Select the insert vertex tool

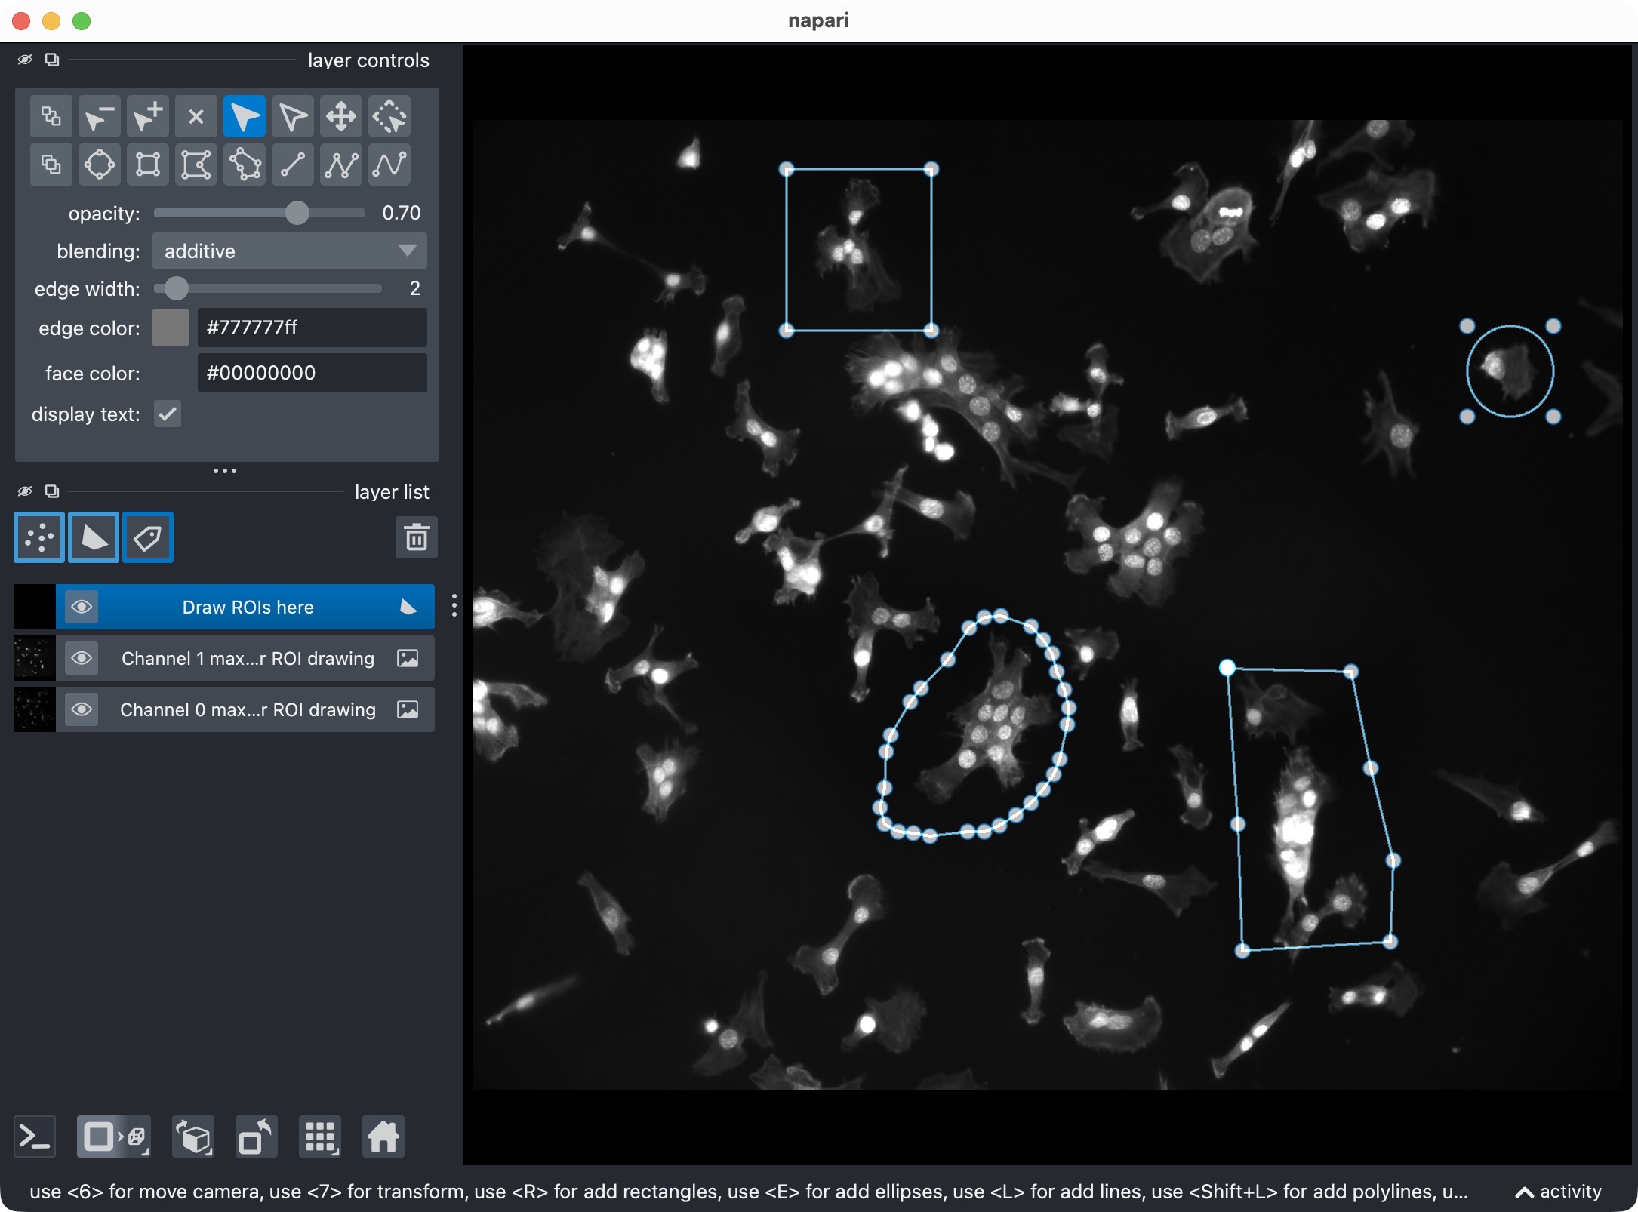coord(148,116)
